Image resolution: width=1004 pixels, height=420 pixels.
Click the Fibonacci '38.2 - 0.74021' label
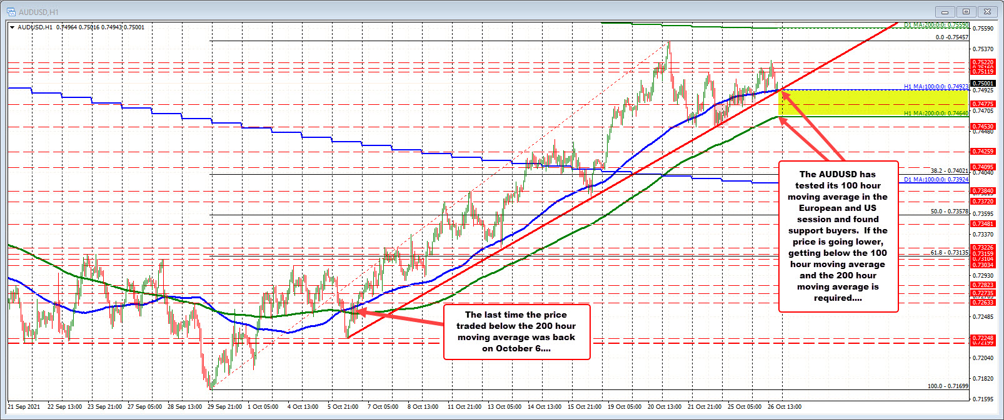tap(949, 171)
